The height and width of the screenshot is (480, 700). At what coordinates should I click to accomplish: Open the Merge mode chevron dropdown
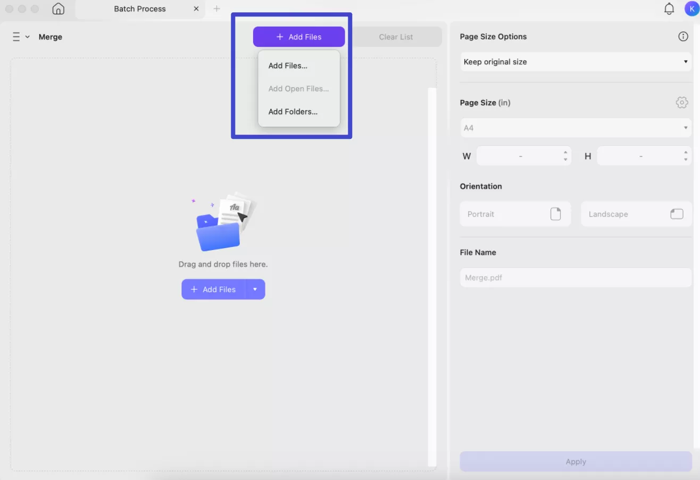28,36
